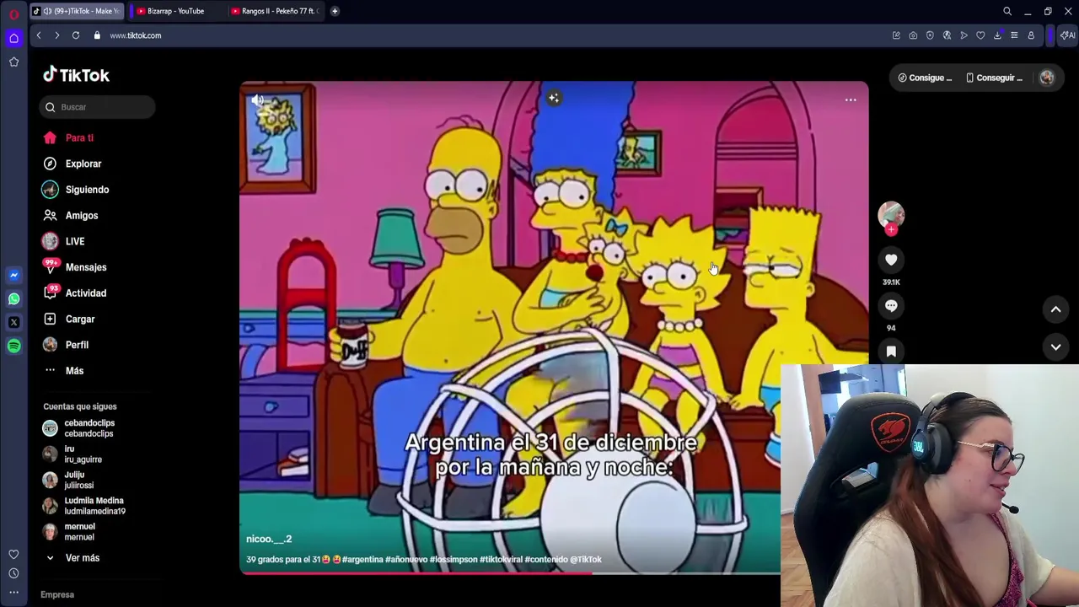This screenshot has height=607, width=1079.
Task: Go forward with the browser forward arrow
Action: [56, 35]
